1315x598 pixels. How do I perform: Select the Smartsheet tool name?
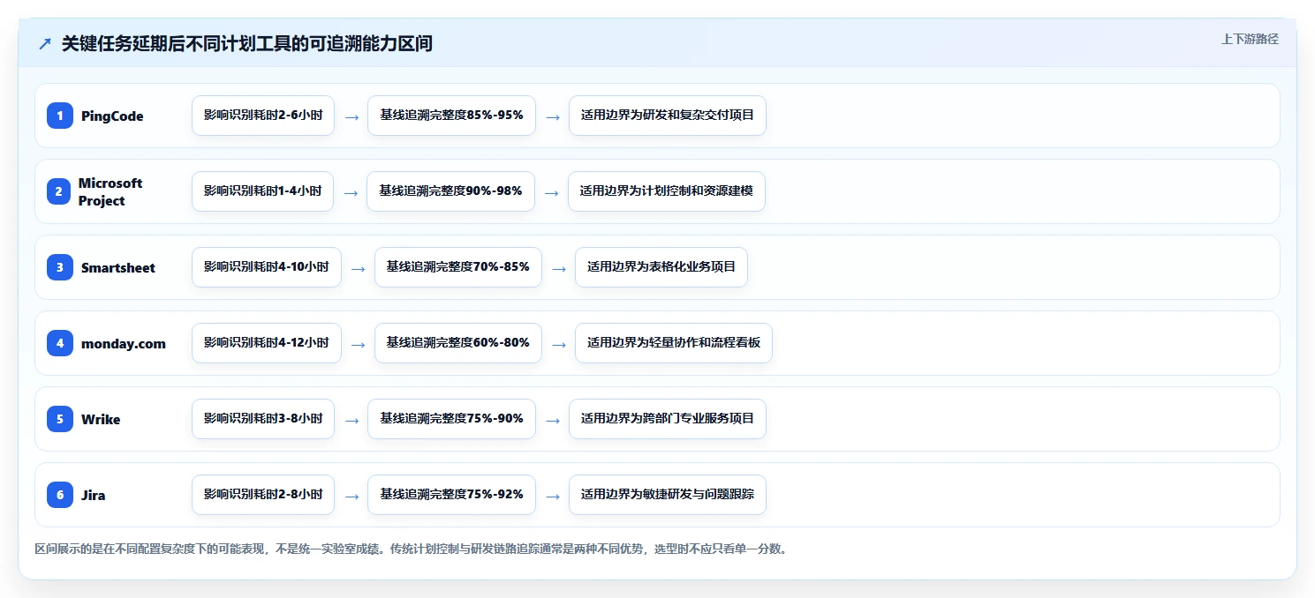pos(118,268)
